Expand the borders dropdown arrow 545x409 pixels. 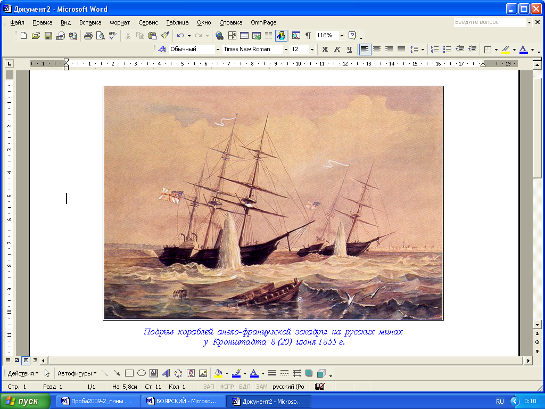(x=496, y=50)
